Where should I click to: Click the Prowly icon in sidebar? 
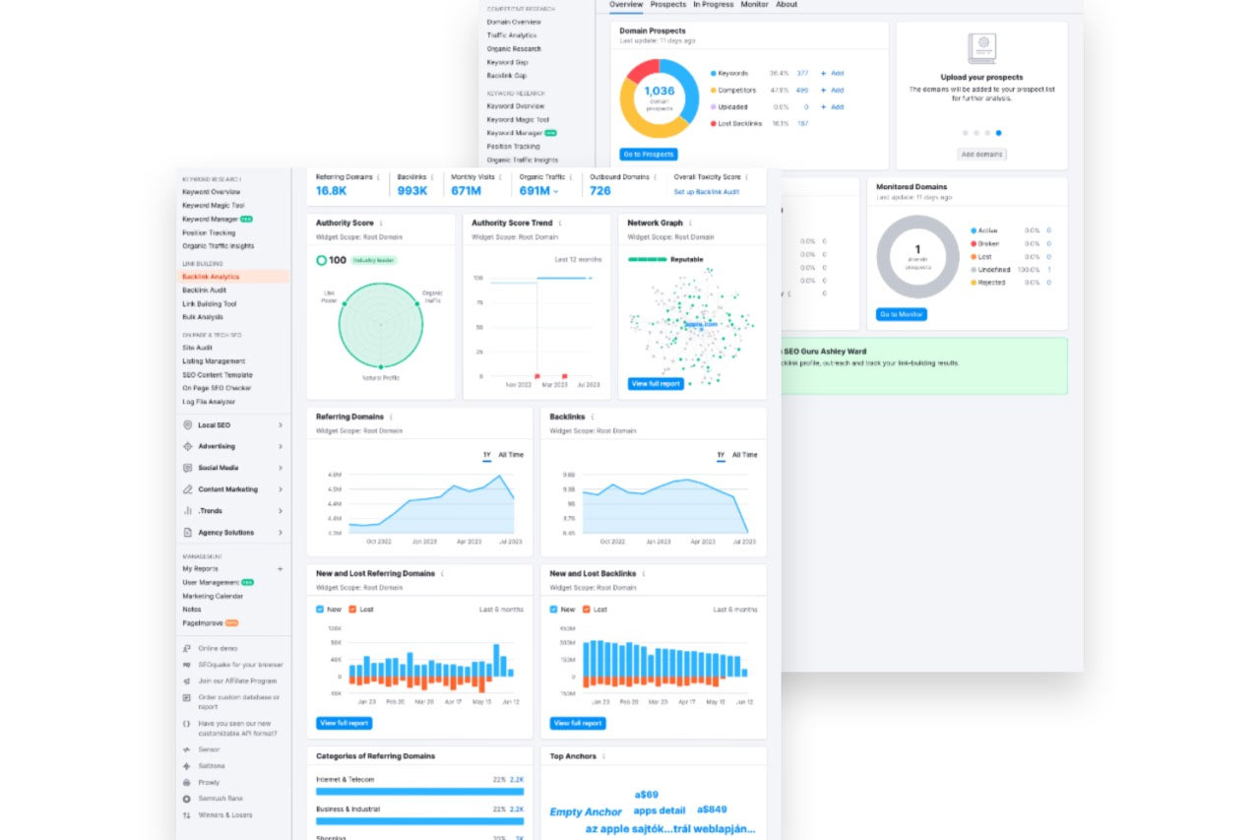(x=187, y=782)
